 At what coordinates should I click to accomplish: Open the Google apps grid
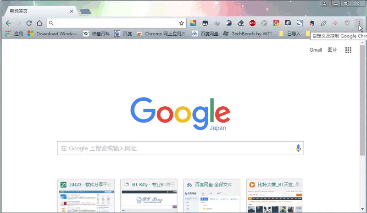point(348,50)
